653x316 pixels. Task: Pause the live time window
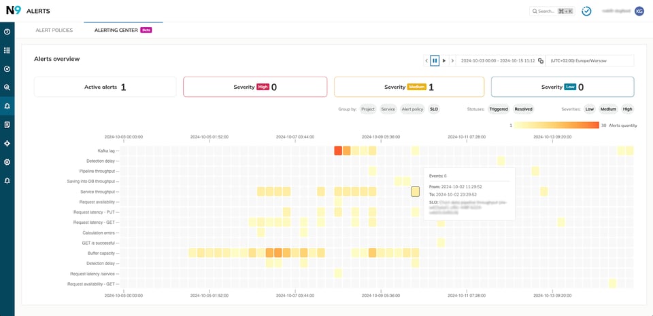pyautogui.click(x=435, y=60)
